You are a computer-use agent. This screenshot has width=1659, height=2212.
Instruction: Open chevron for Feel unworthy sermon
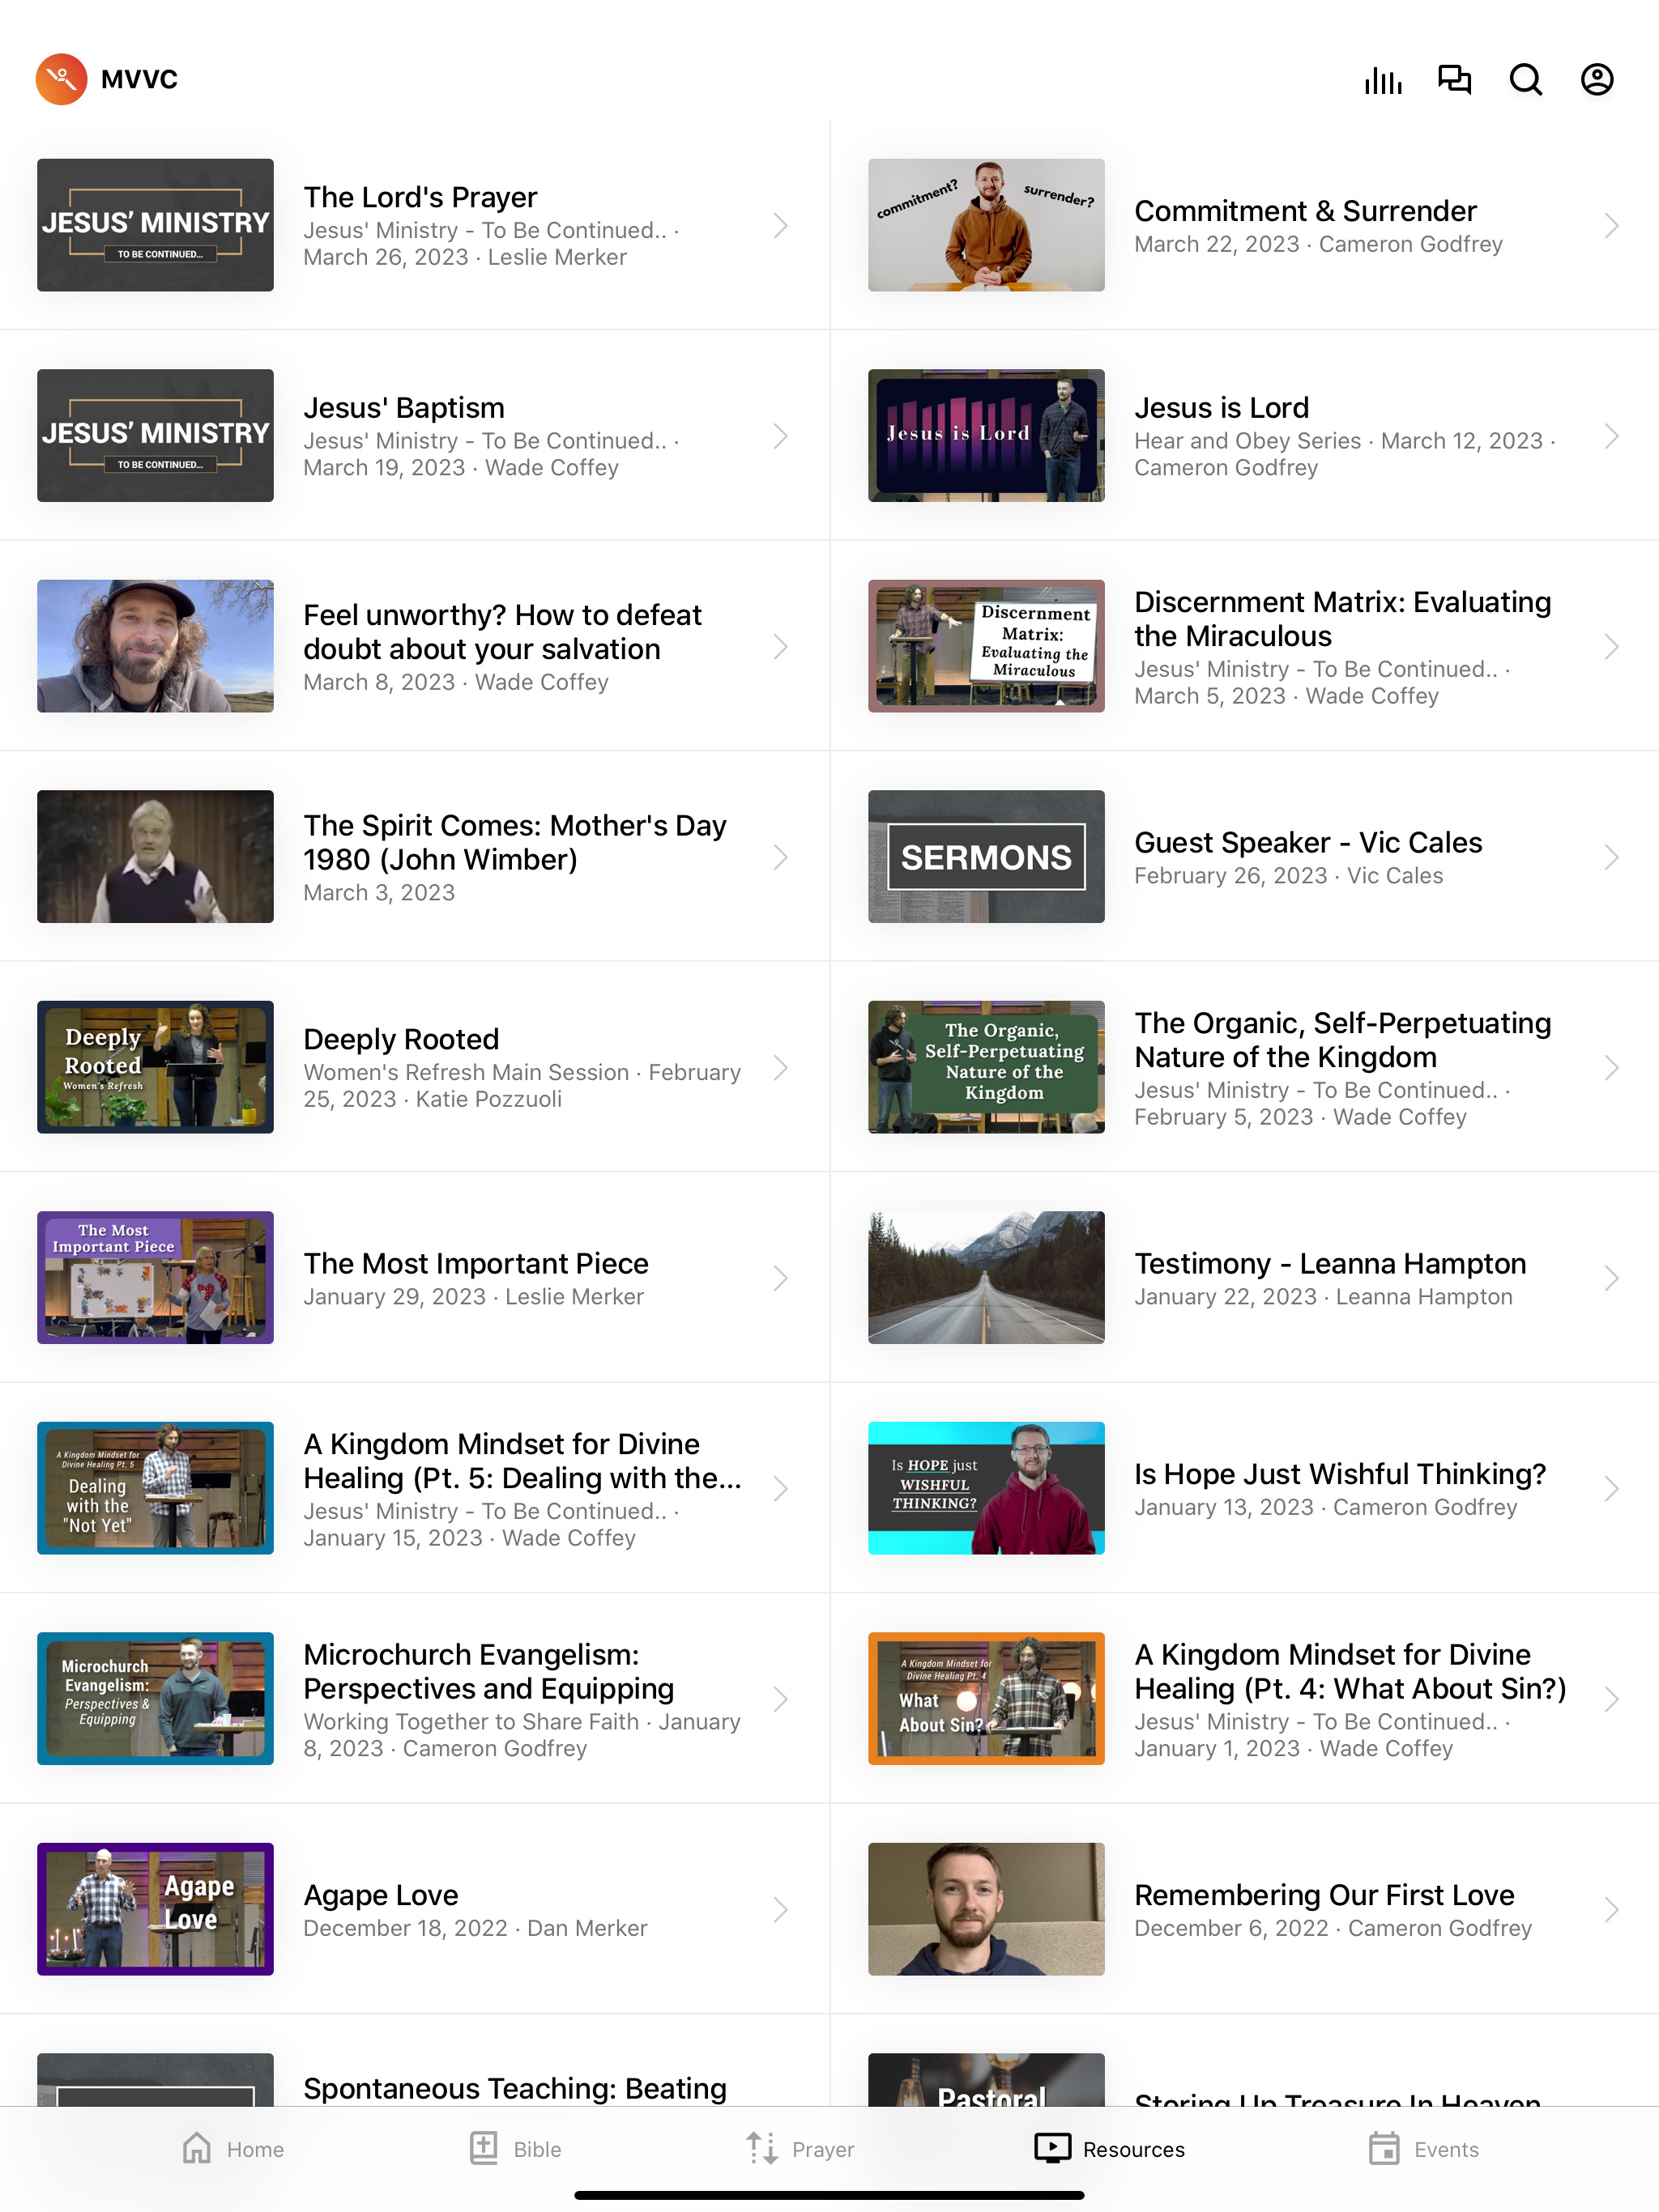[780, 646]
